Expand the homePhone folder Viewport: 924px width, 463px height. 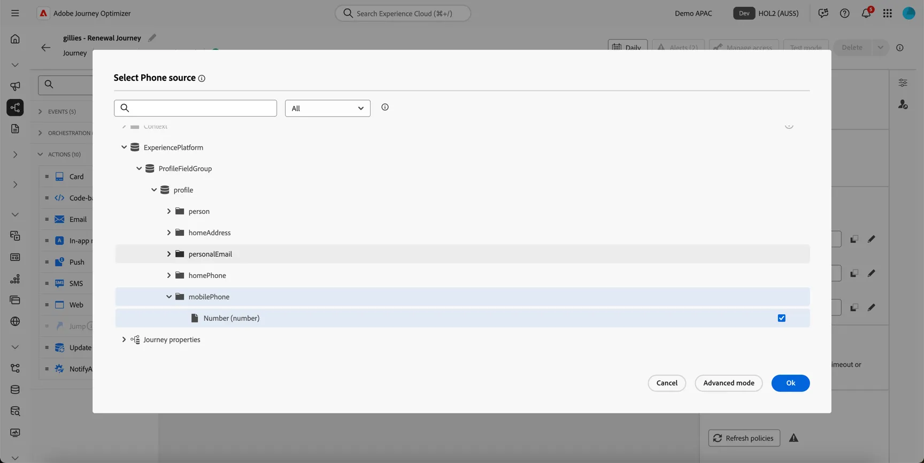click(169, 275)
